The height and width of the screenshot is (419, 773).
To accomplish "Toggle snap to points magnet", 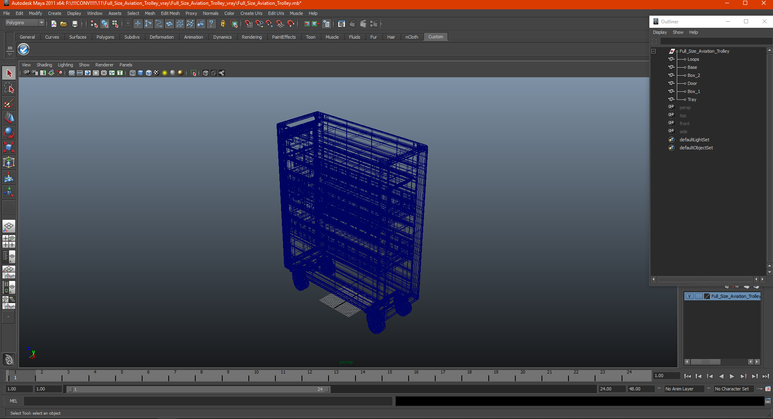I will pyautogui.click(x=269, y=24).
